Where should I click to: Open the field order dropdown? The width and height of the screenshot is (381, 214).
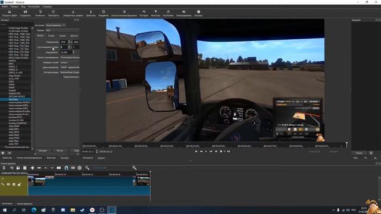click(x=70, y=62)
